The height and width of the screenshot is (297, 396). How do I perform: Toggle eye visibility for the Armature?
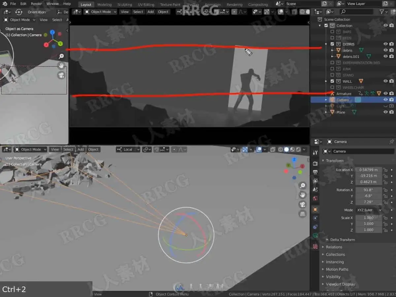tap(385, 94)
